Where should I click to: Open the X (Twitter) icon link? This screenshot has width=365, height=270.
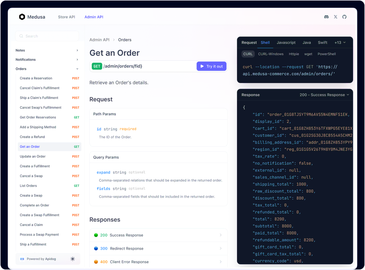336,17
